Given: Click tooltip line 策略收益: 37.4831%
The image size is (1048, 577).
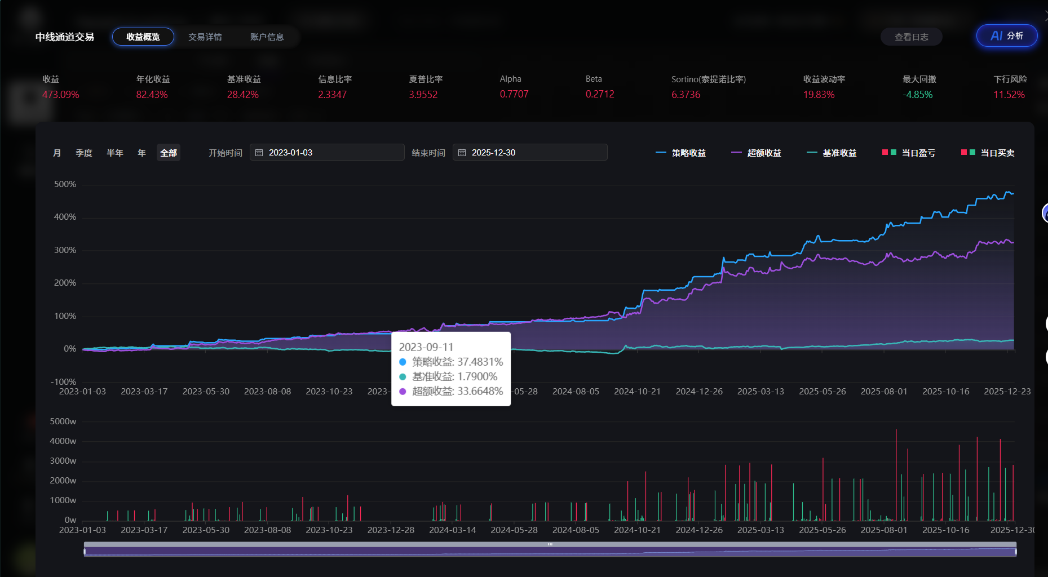Looking at the screenshot, I should coord(451,362).
